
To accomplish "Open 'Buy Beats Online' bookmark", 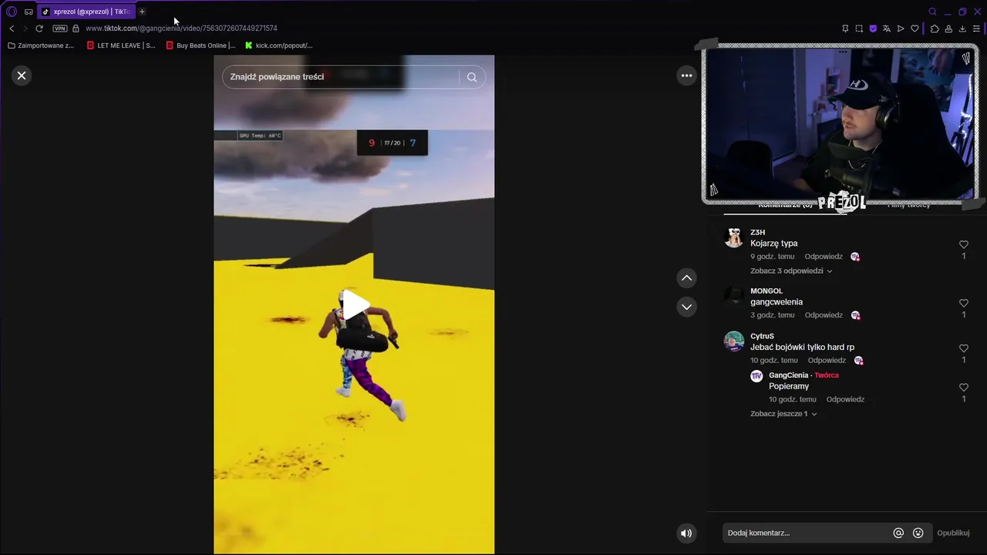I will (201, 45).
